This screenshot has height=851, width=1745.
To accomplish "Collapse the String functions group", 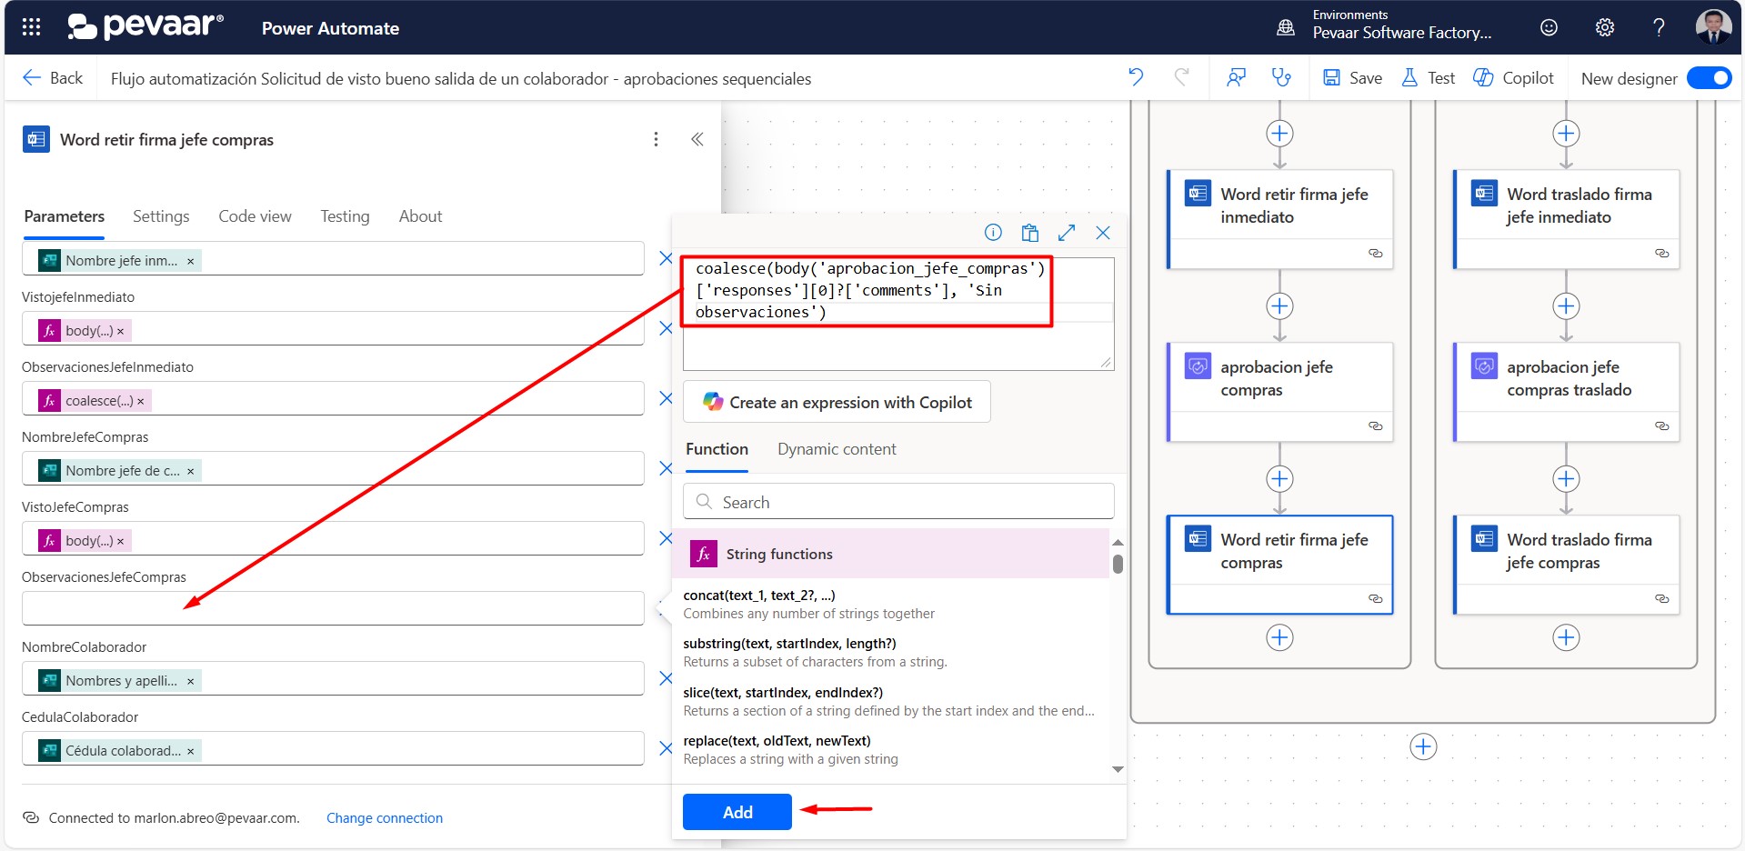I will [891, 554].
